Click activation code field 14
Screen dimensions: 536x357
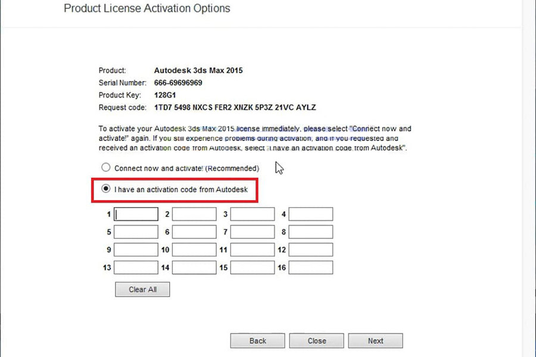pyautogui.click(x=195, y=268)
